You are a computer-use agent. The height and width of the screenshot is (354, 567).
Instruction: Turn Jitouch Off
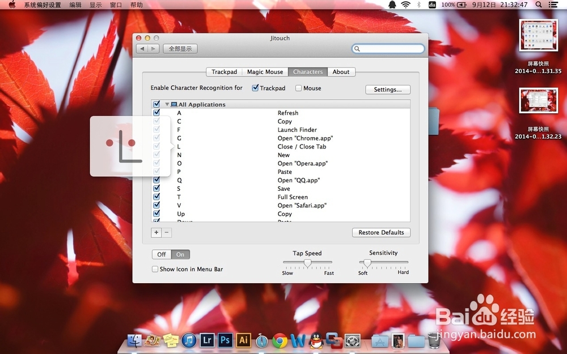click(x=161, y=254)
